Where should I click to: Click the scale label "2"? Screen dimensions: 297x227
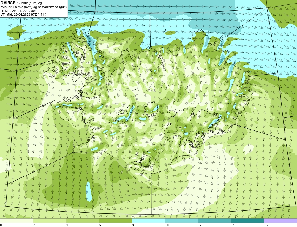tap(34, 225)
